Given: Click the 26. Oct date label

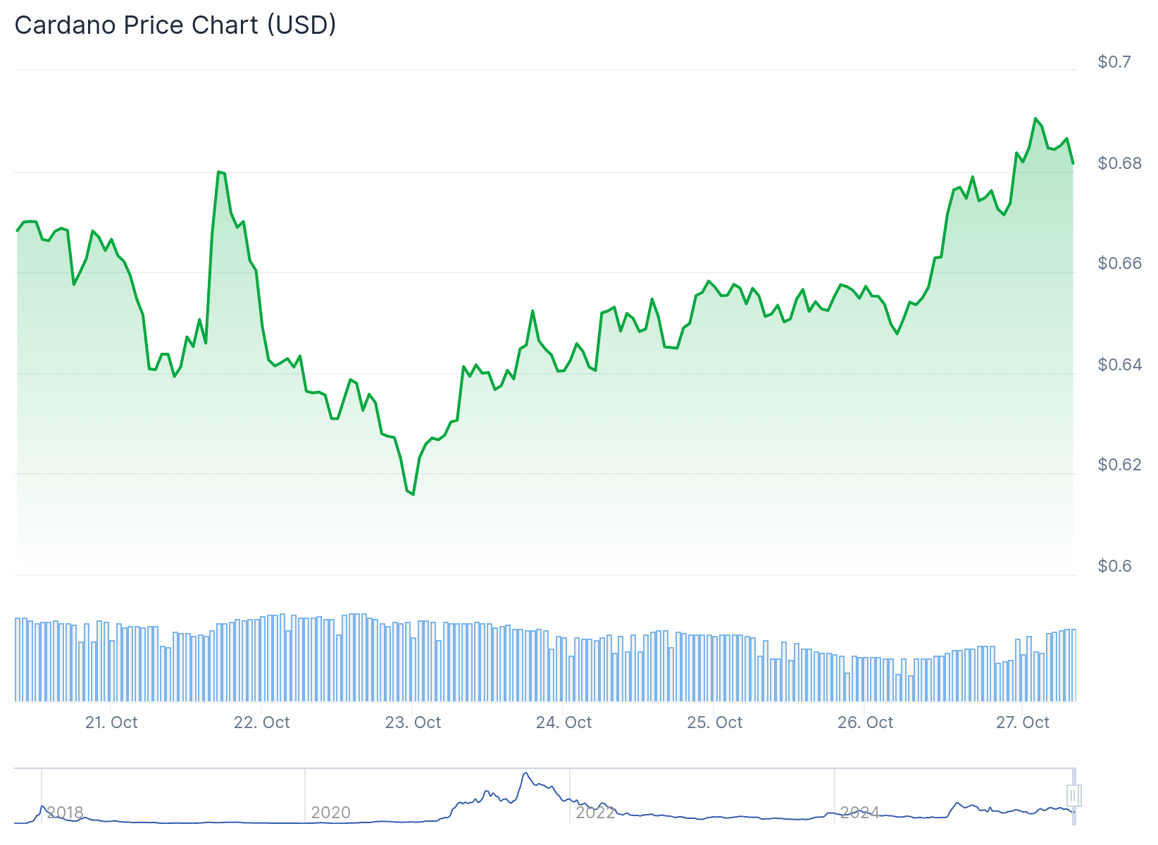Looking at the screenshot, I should pos(865,722).
